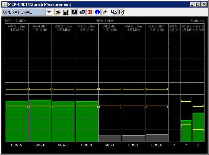Image resolution: width=209 pixels, height=155 pixels.
Task: Open settings with the wrench icon
Action: (105, 12)
